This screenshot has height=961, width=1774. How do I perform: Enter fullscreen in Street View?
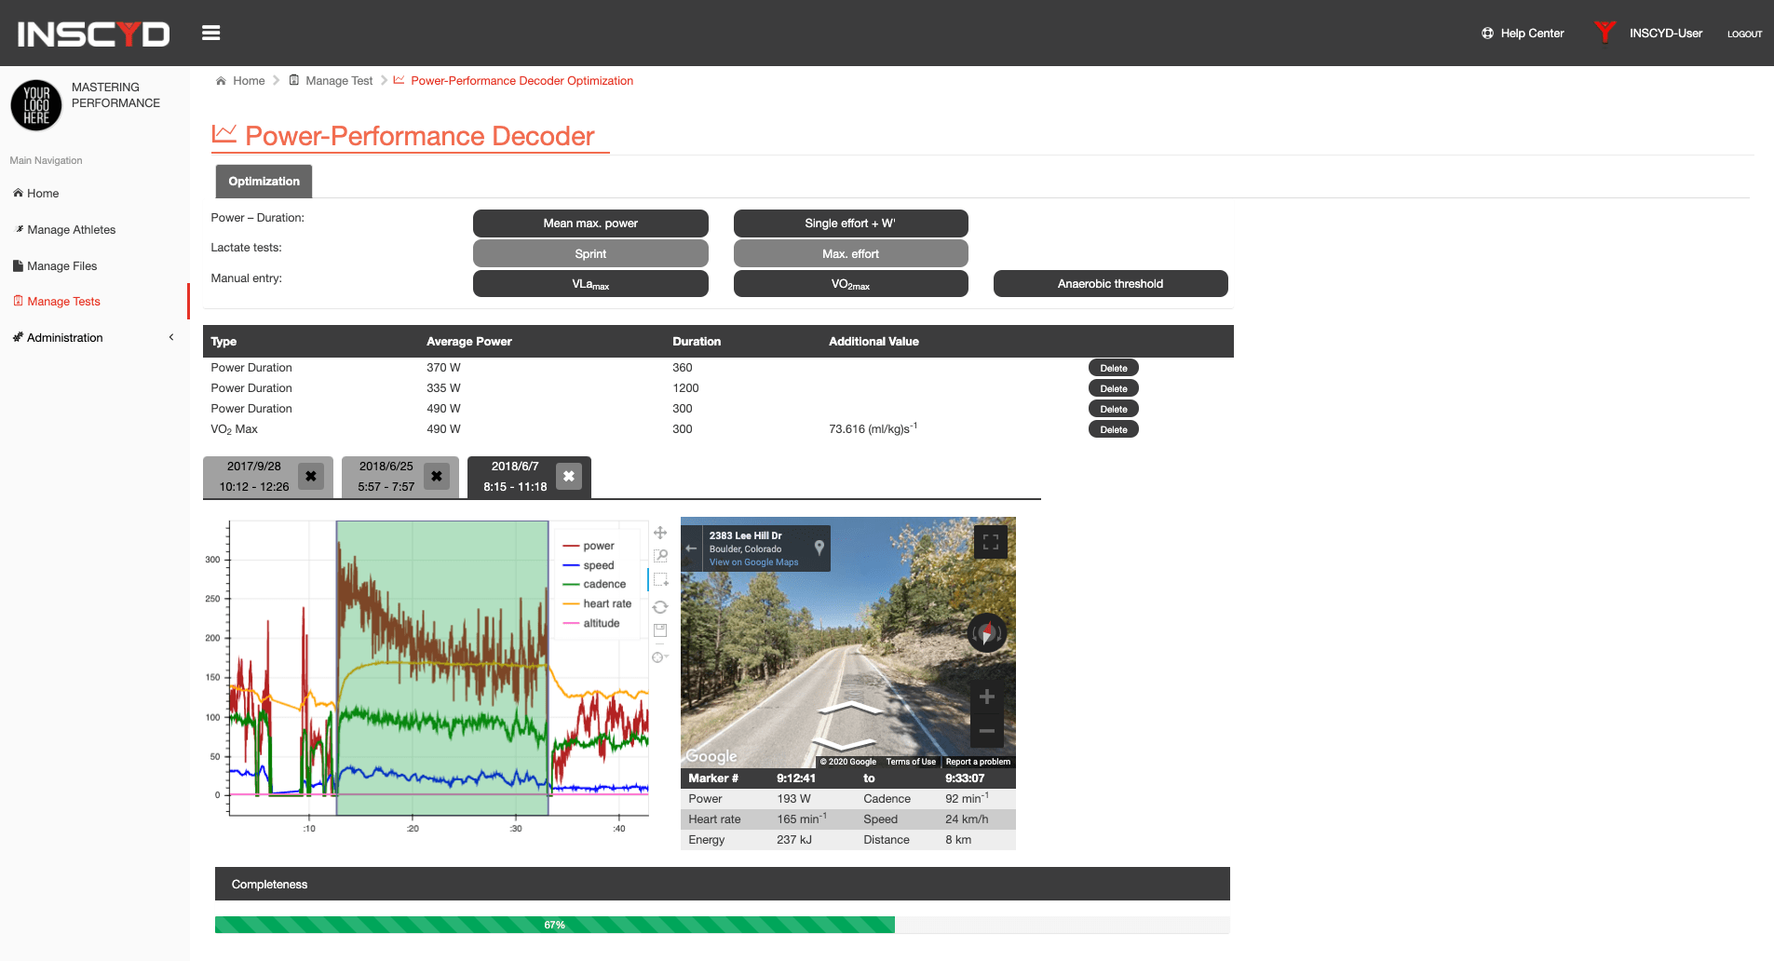(x=990, y=542)
